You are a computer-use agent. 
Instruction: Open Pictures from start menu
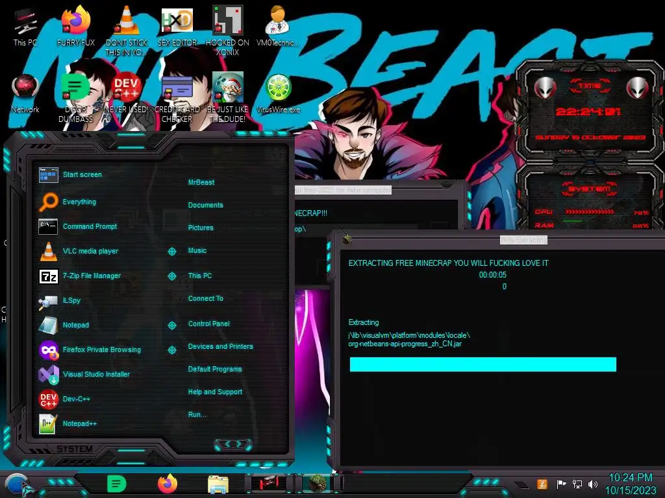click(201, 228)
